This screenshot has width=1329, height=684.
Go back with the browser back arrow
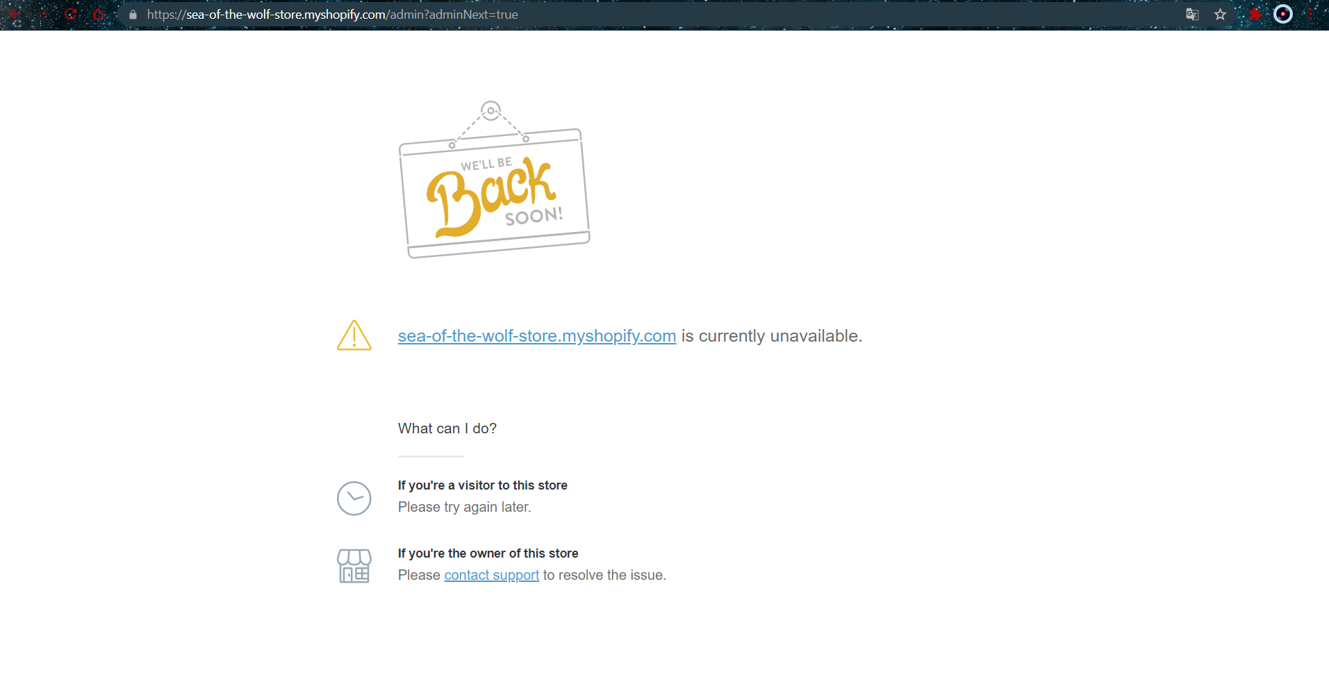(15, 14)
